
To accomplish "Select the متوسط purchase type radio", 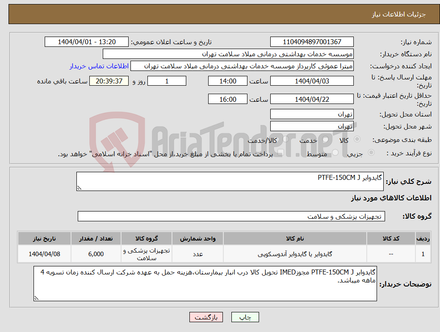I will [x=335, y=153].
